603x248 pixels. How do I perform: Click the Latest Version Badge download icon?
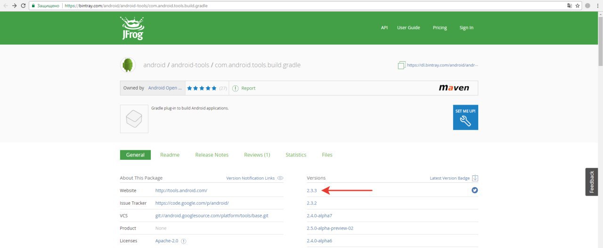[x=475, y=178]
